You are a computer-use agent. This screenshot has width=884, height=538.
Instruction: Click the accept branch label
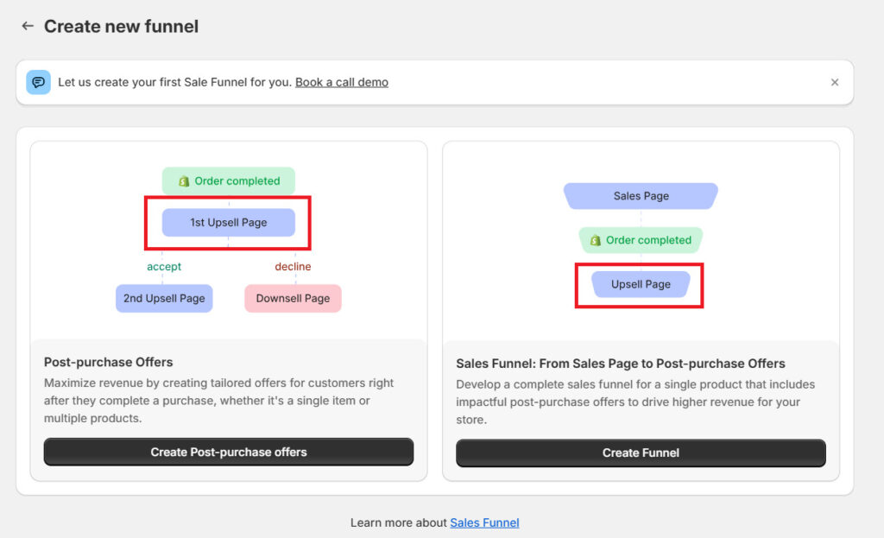pos(164,266)
